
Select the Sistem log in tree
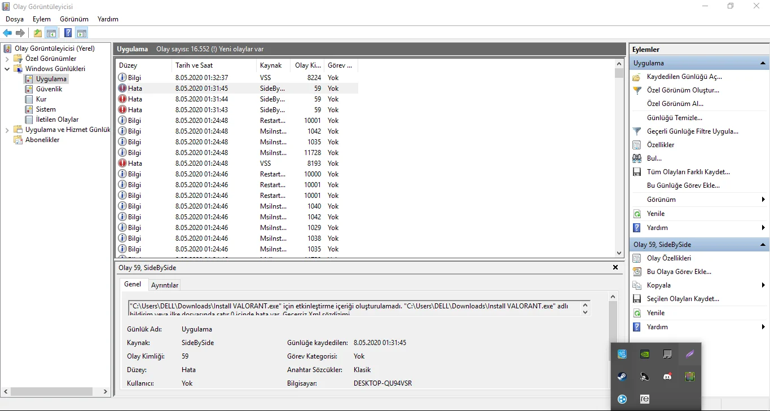pos(46,109)
